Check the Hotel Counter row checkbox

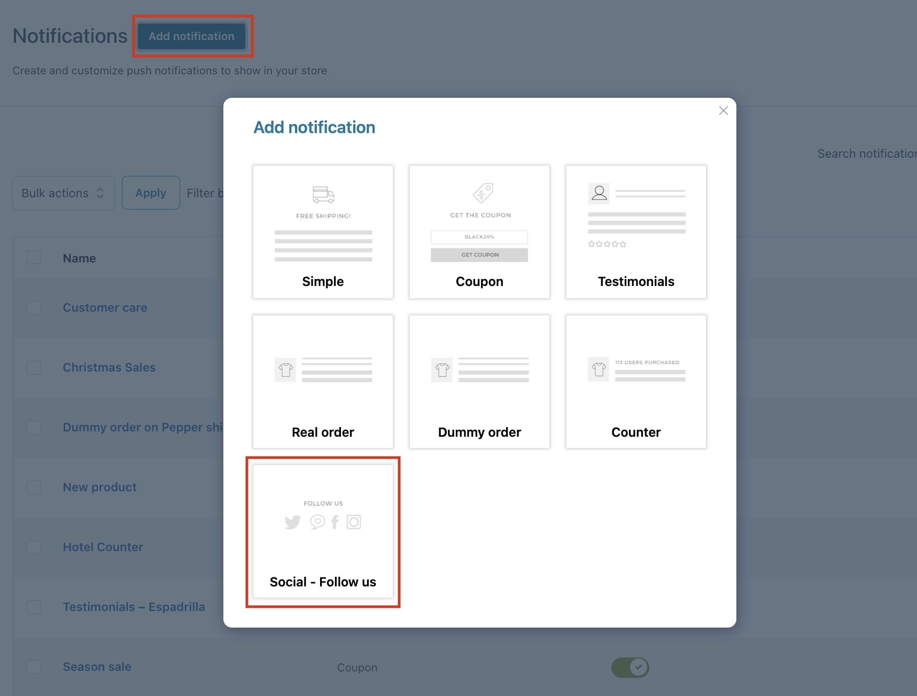pos(34,547)
